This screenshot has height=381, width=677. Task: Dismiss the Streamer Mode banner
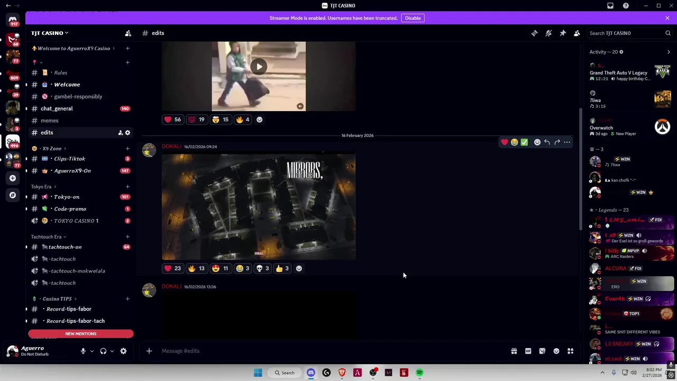667,18
